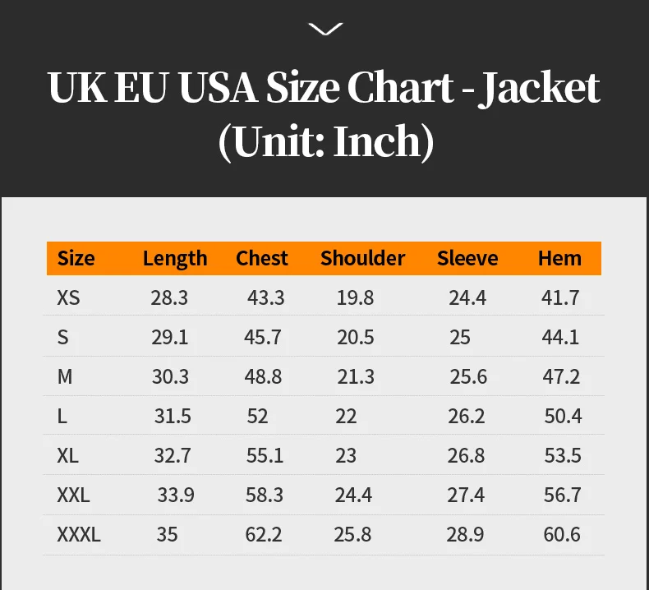The width and height of the screenshot is (649, 590).
Task: Select the XXL size row label
Action: point(73,495)
